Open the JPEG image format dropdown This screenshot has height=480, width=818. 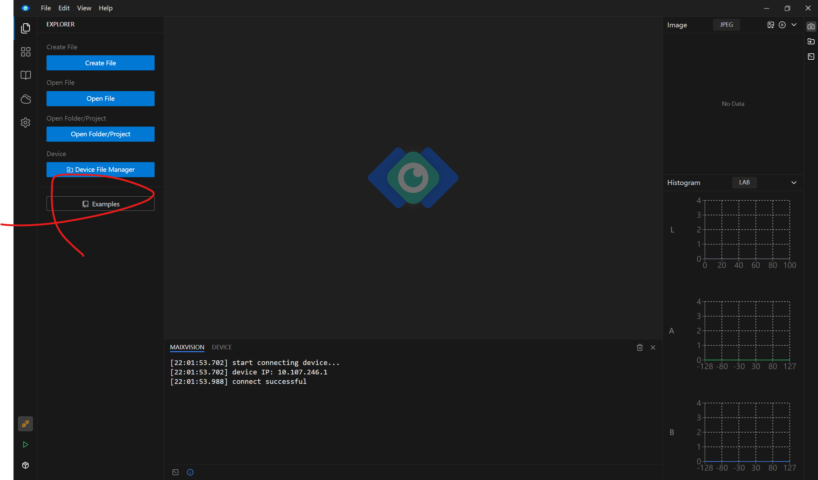[x=726, y=25]
